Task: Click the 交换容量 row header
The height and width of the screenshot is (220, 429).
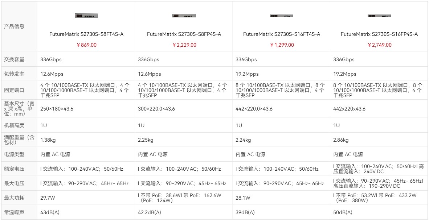Action: (x=14, y=59)
